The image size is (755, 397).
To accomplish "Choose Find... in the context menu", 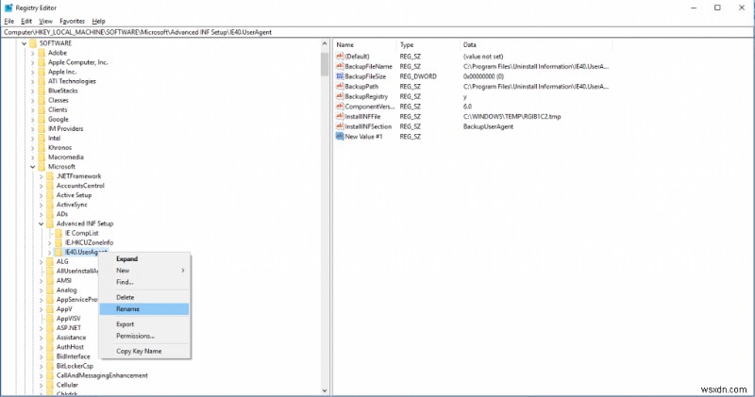I will [144, 282].
